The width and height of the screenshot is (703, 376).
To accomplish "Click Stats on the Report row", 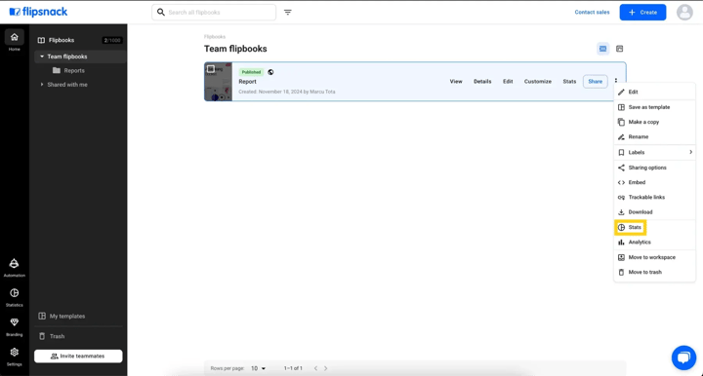I will [x=569, y=82].
